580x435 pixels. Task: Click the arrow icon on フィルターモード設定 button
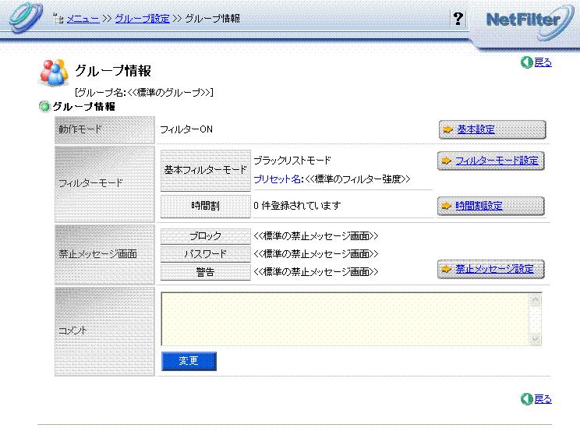pyautogui.click(x=447, y=161)
